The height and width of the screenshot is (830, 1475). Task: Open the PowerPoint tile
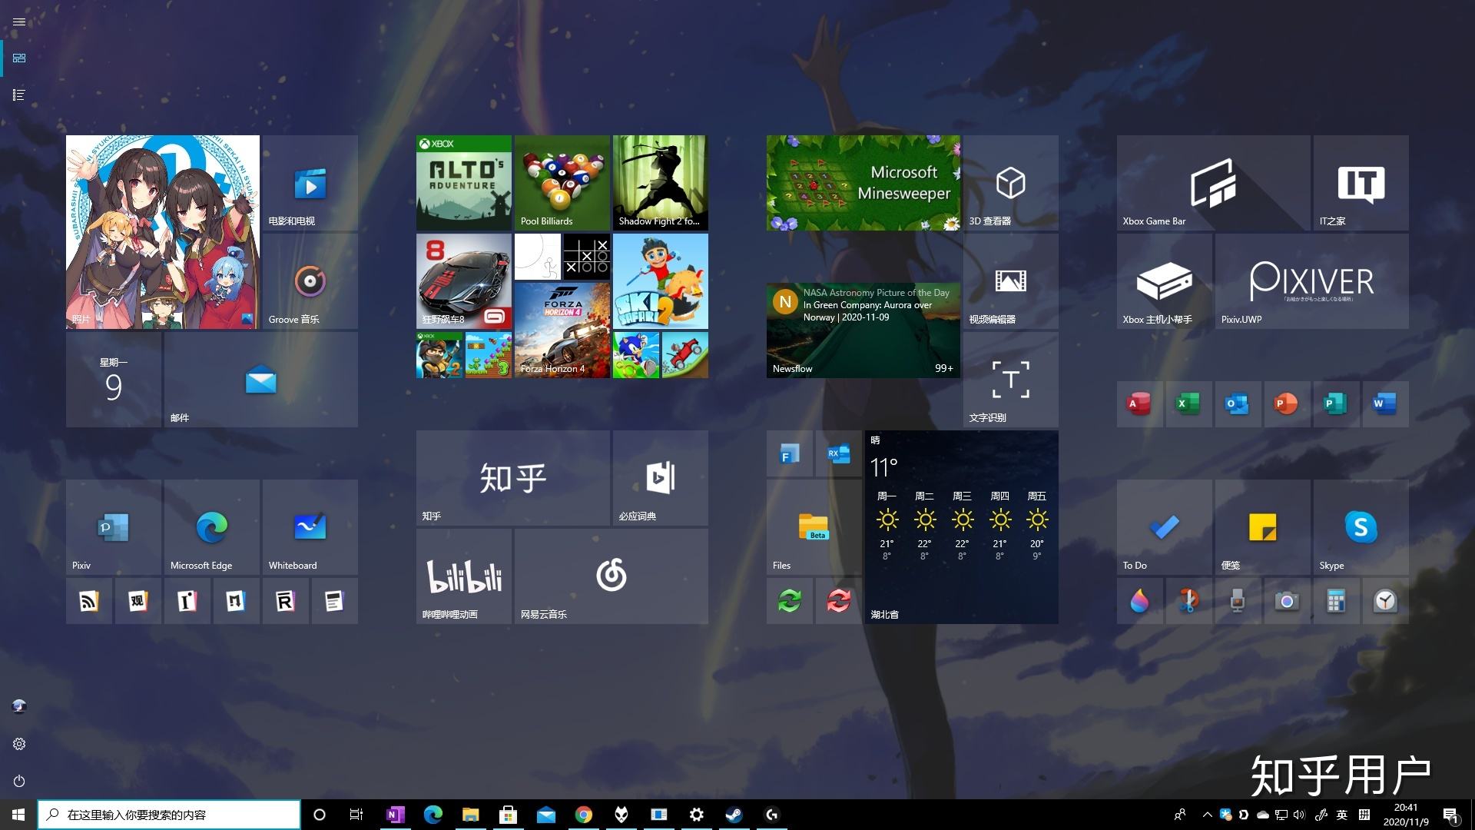click(1287, 404)
